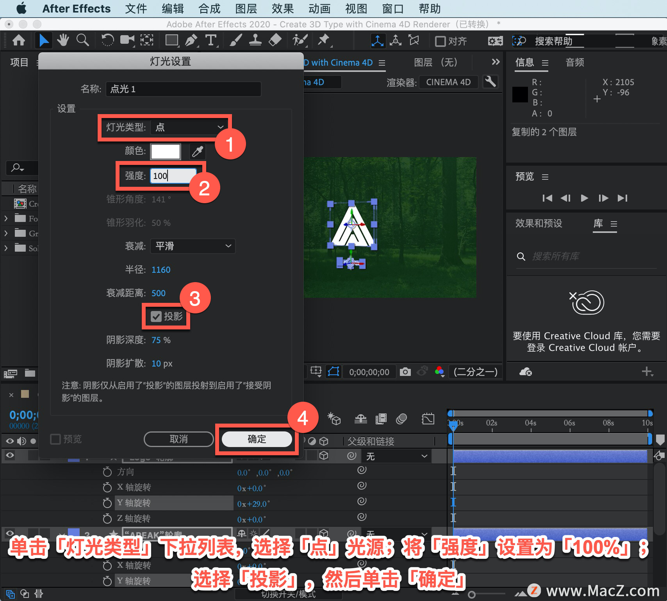This screenshot has width=667, height=601.
Task: Switch to the 音频 audio tab
Action: pos(575,63)
